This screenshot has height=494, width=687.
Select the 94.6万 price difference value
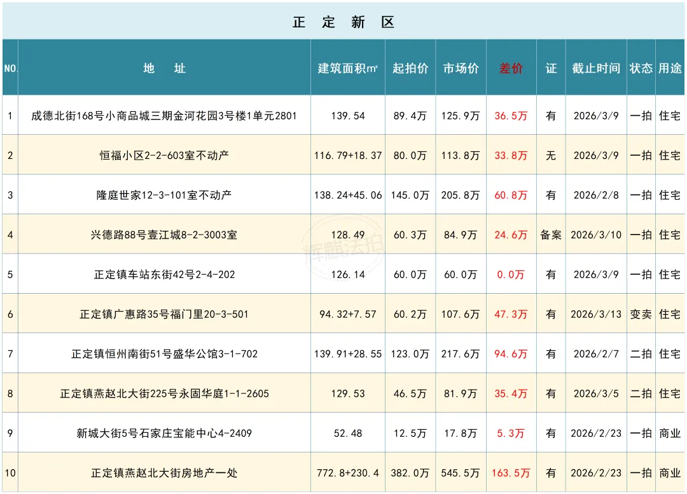(x=511, y=354)
